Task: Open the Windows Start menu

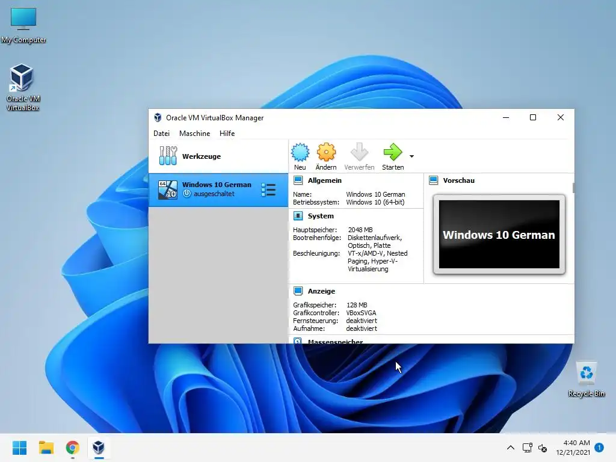Action: point(19,448)
